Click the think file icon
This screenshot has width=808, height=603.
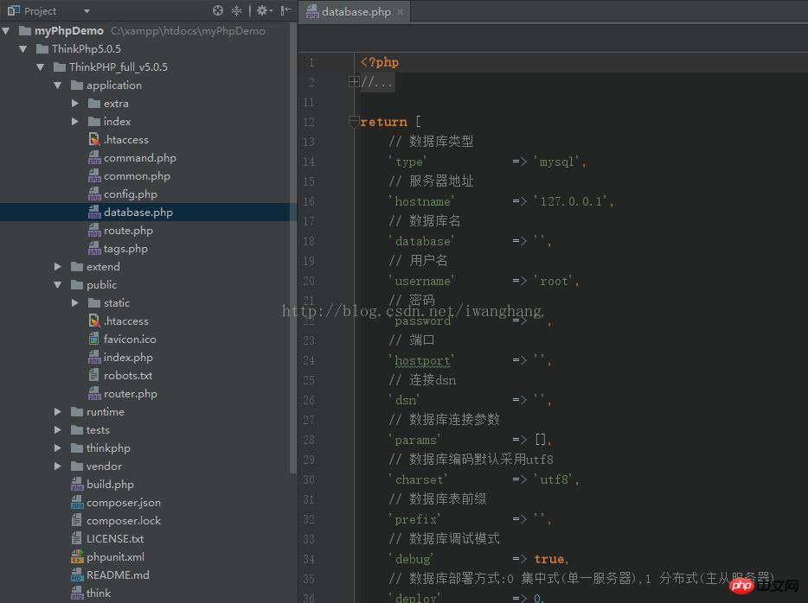(77, 593)
